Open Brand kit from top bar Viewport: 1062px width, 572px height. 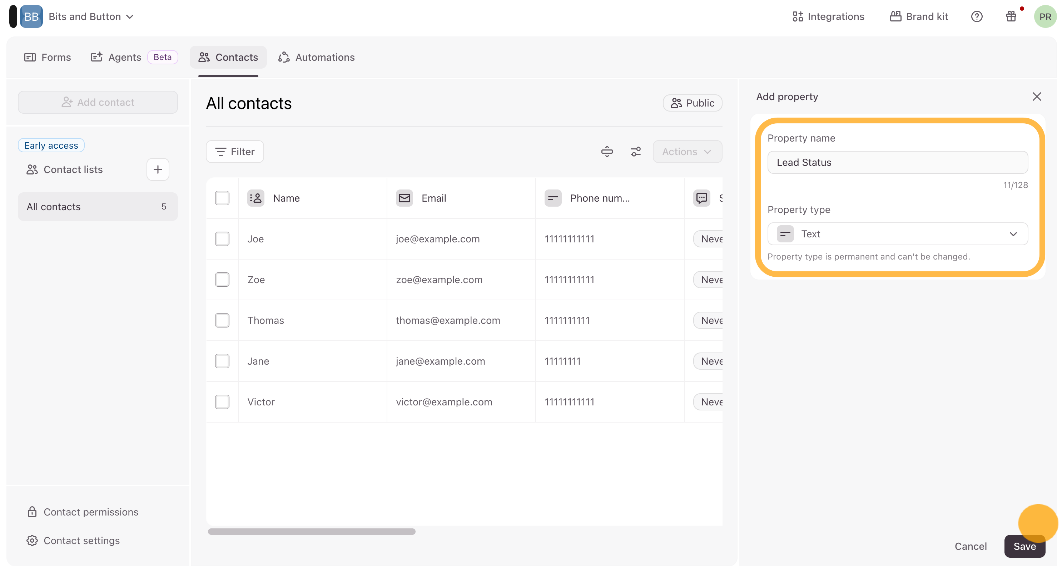(919, 16)
